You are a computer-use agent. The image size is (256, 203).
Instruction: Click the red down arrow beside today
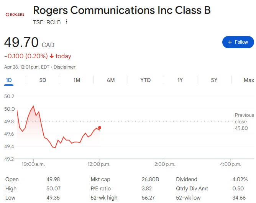[52, 56]
